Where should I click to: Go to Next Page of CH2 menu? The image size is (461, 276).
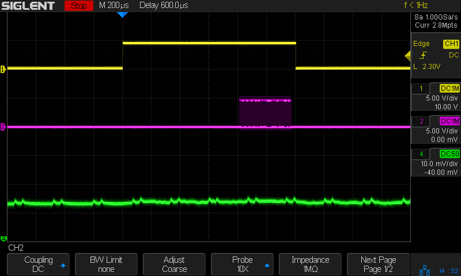coord(378,264)
